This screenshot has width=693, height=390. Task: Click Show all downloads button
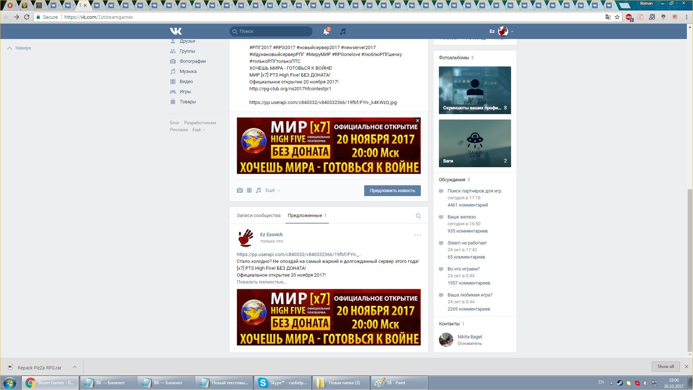pos(665,367)
